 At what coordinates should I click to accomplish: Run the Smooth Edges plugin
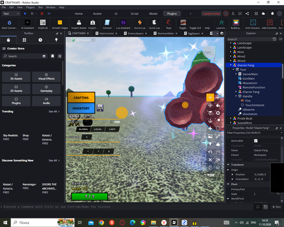click(60, 24)
